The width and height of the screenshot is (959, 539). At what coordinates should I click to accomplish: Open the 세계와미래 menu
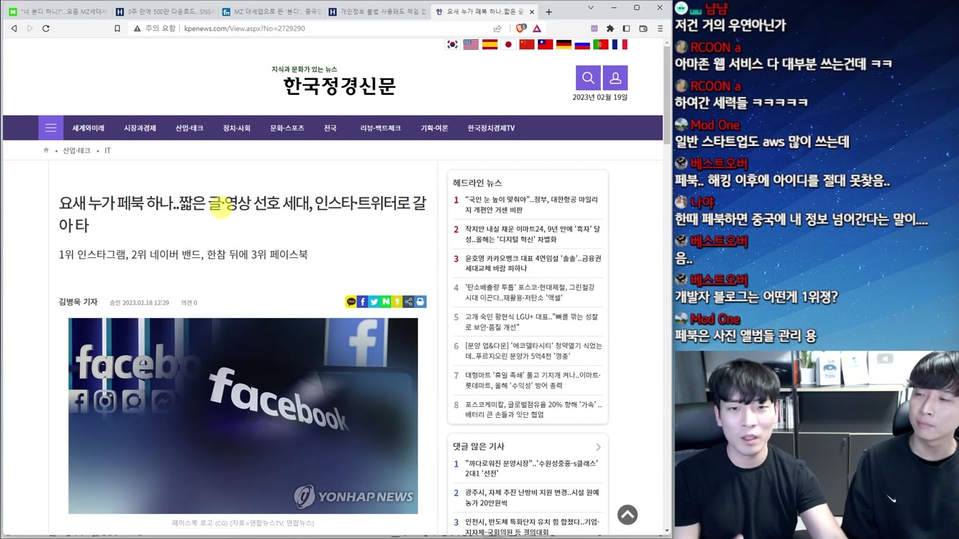pos(88,128)
